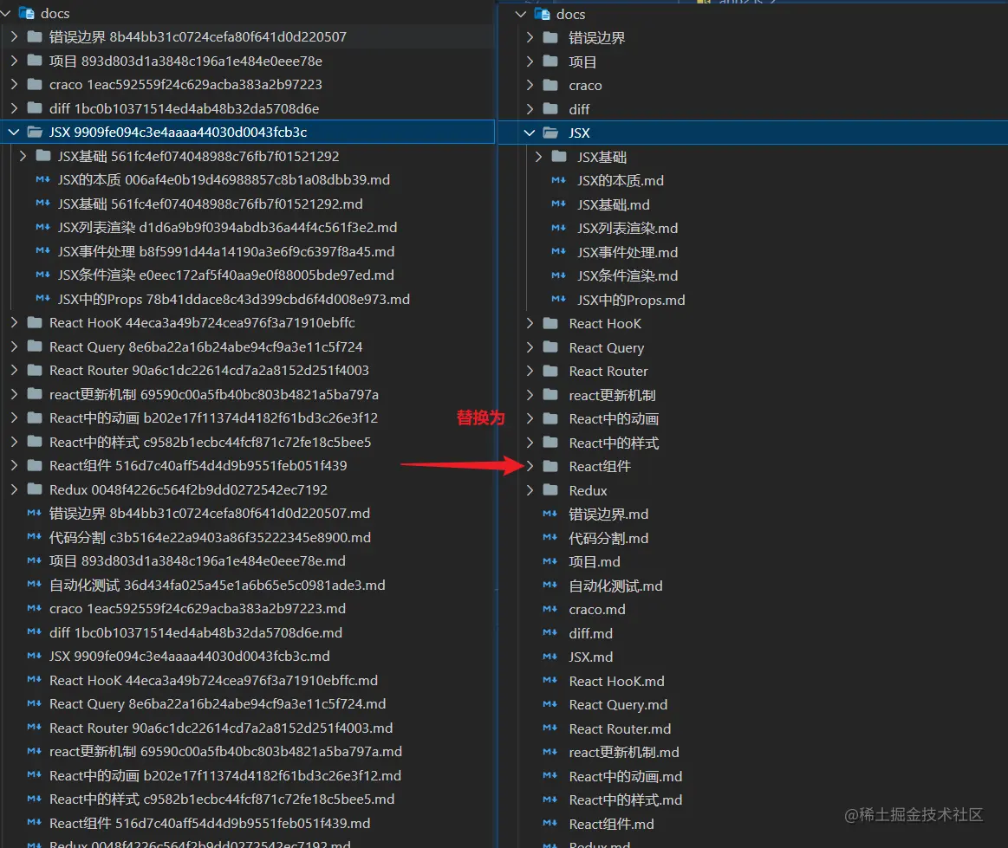This screenshot has height=848, width=1008.
Task: Click markdown icon of JSX中的Props.md
Action: 559,300
